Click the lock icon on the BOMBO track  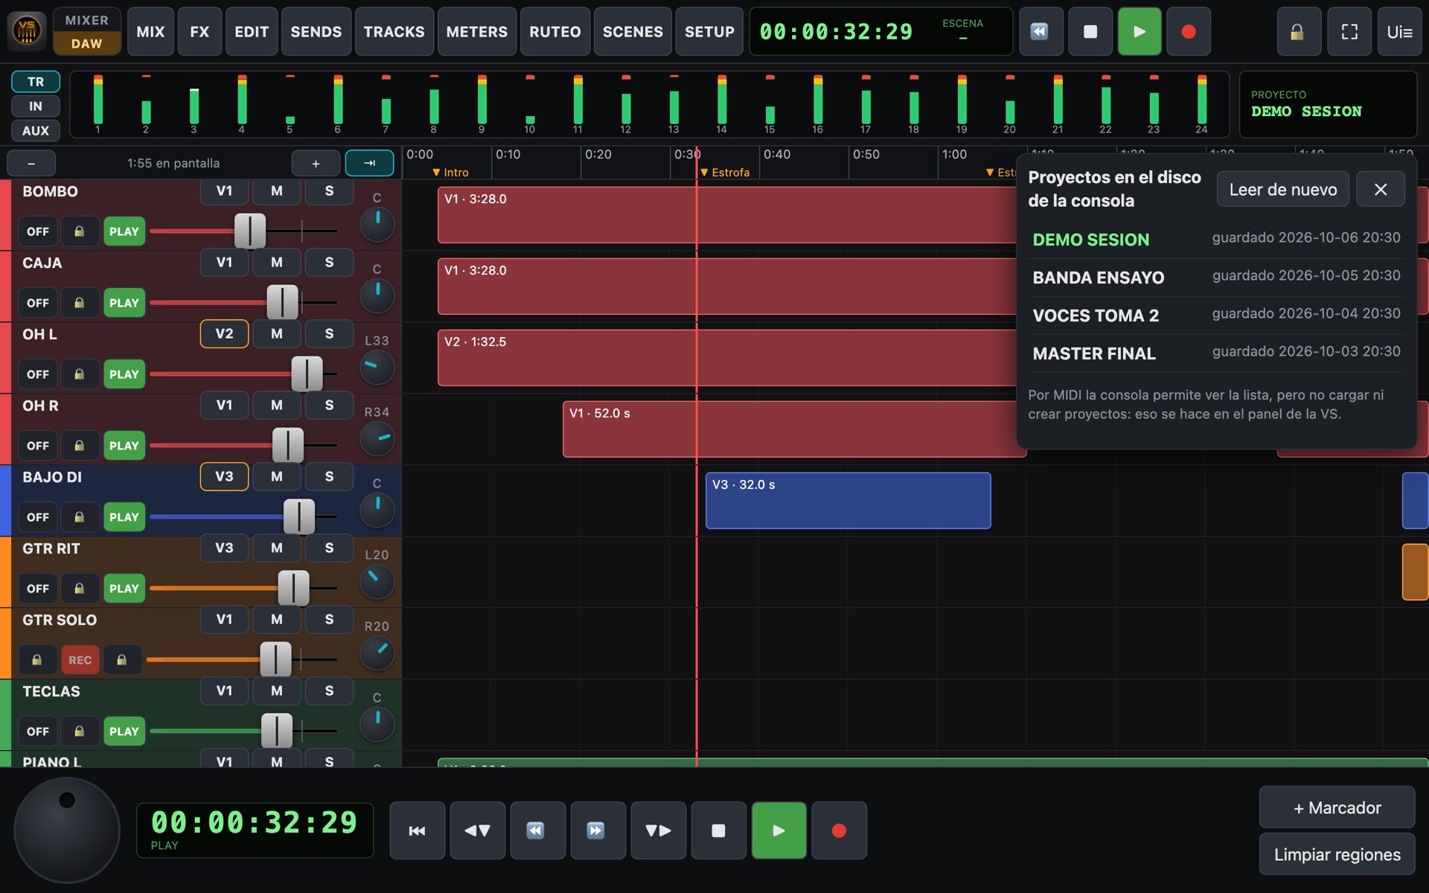(x=79, y=231)
